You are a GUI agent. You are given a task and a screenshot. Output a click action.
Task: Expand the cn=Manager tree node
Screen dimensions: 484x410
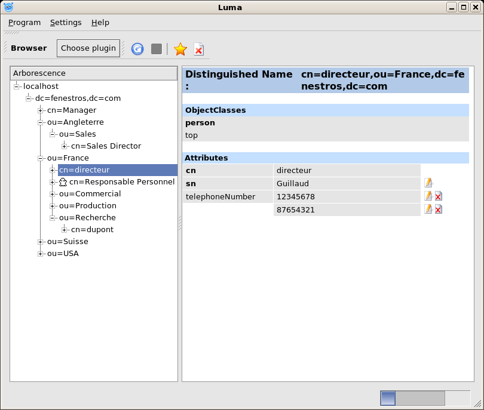41,110
